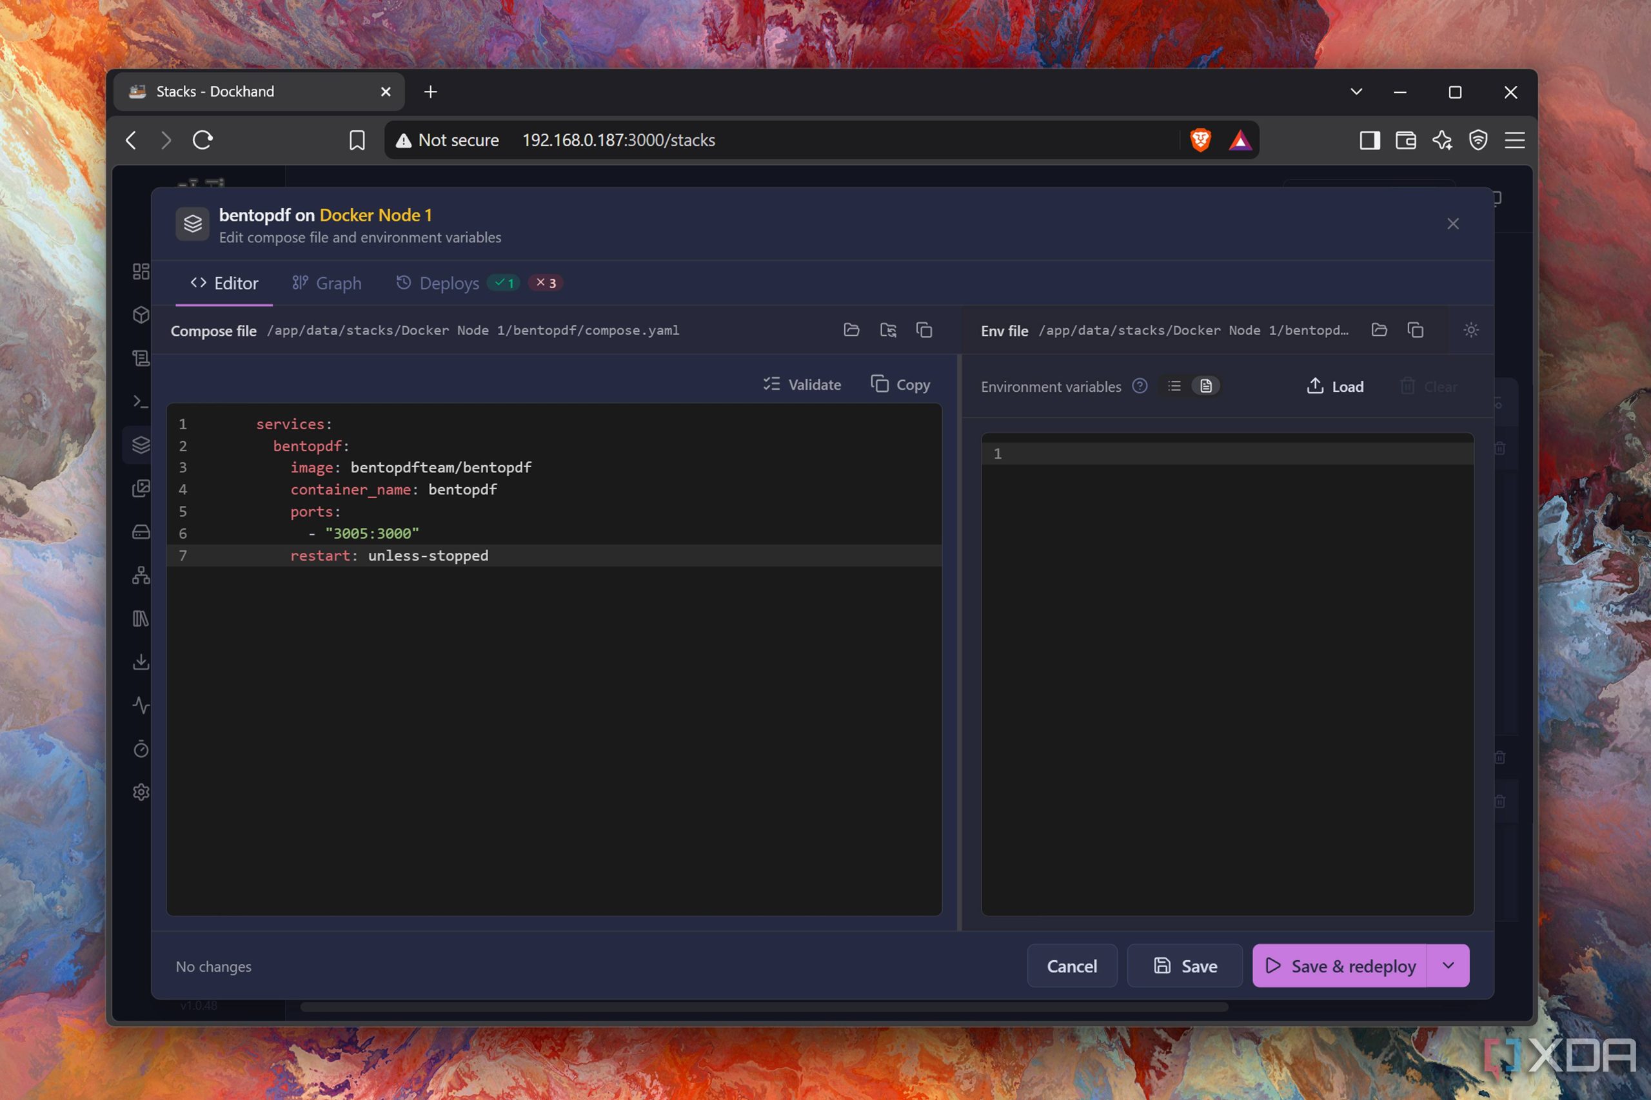Screen dimensions: 1651x1100
Task: Open the volumes drive icon in sidebar
Action: click(x=141, y=532)
